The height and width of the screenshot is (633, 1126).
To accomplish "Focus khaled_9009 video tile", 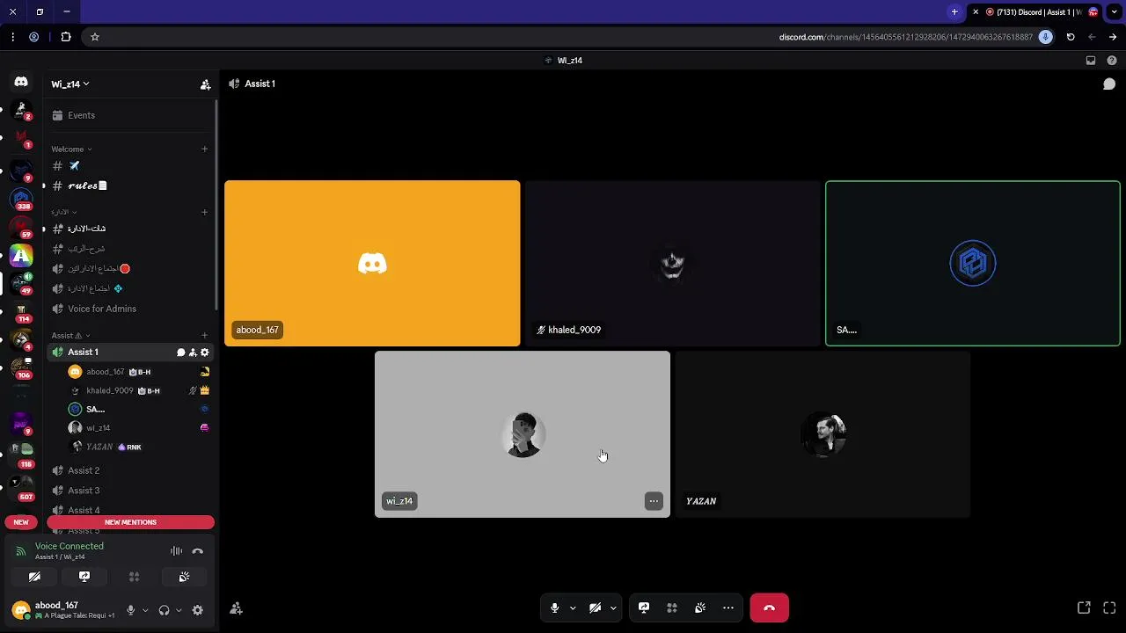I will 672,264.
